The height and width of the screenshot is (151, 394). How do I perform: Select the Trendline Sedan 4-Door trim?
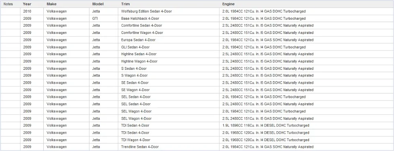140,147
